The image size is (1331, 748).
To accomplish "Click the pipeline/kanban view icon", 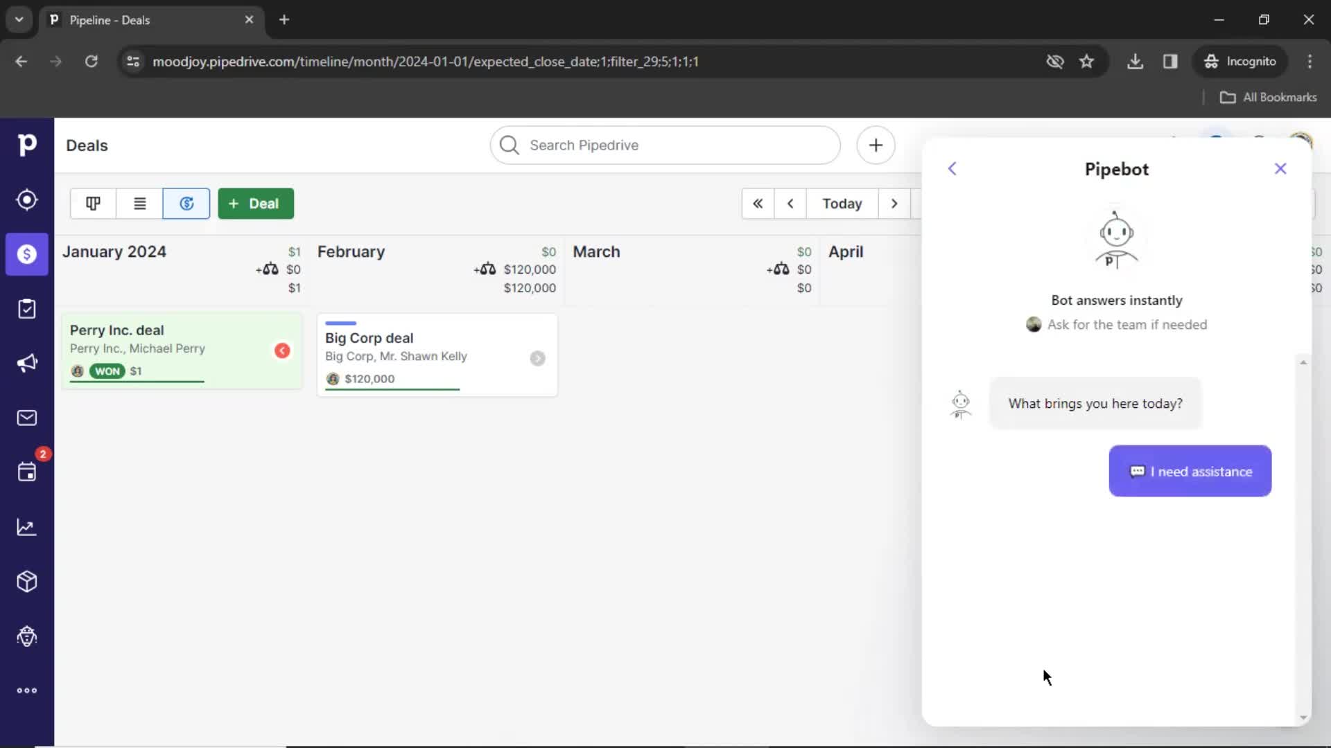I will pyautogui.click(x=94, y=203).
